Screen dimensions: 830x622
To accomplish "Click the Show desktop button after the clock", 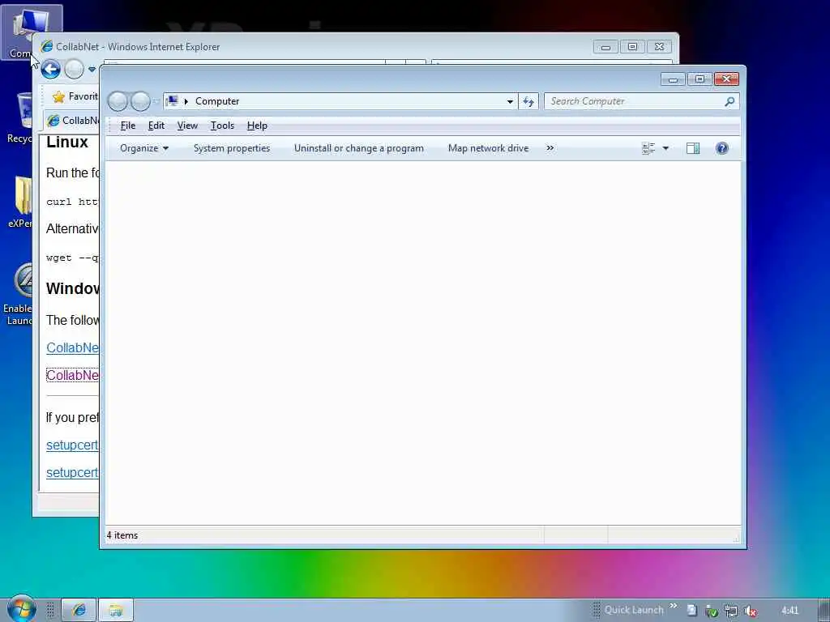I will click(x=824, y=611).
